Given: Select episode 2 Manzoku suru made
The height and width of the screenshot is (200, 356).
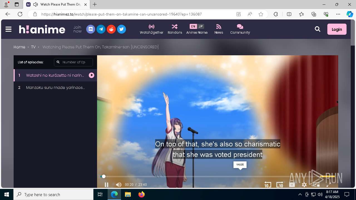Looking at the screenshot, I should pos(55,87).
